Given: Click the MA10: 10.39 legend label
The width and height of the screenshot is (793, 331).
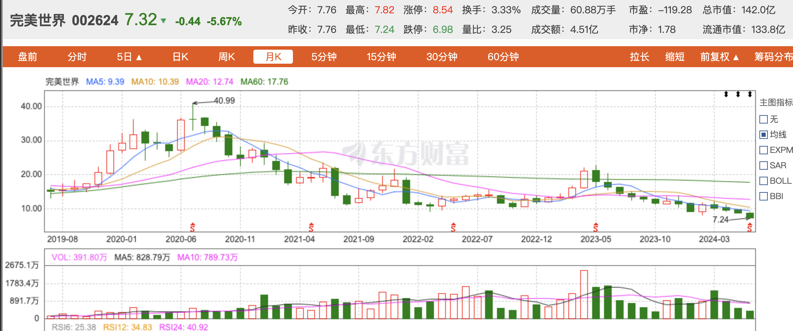Looking at the screenshot, I should click(x=155, y=82).
